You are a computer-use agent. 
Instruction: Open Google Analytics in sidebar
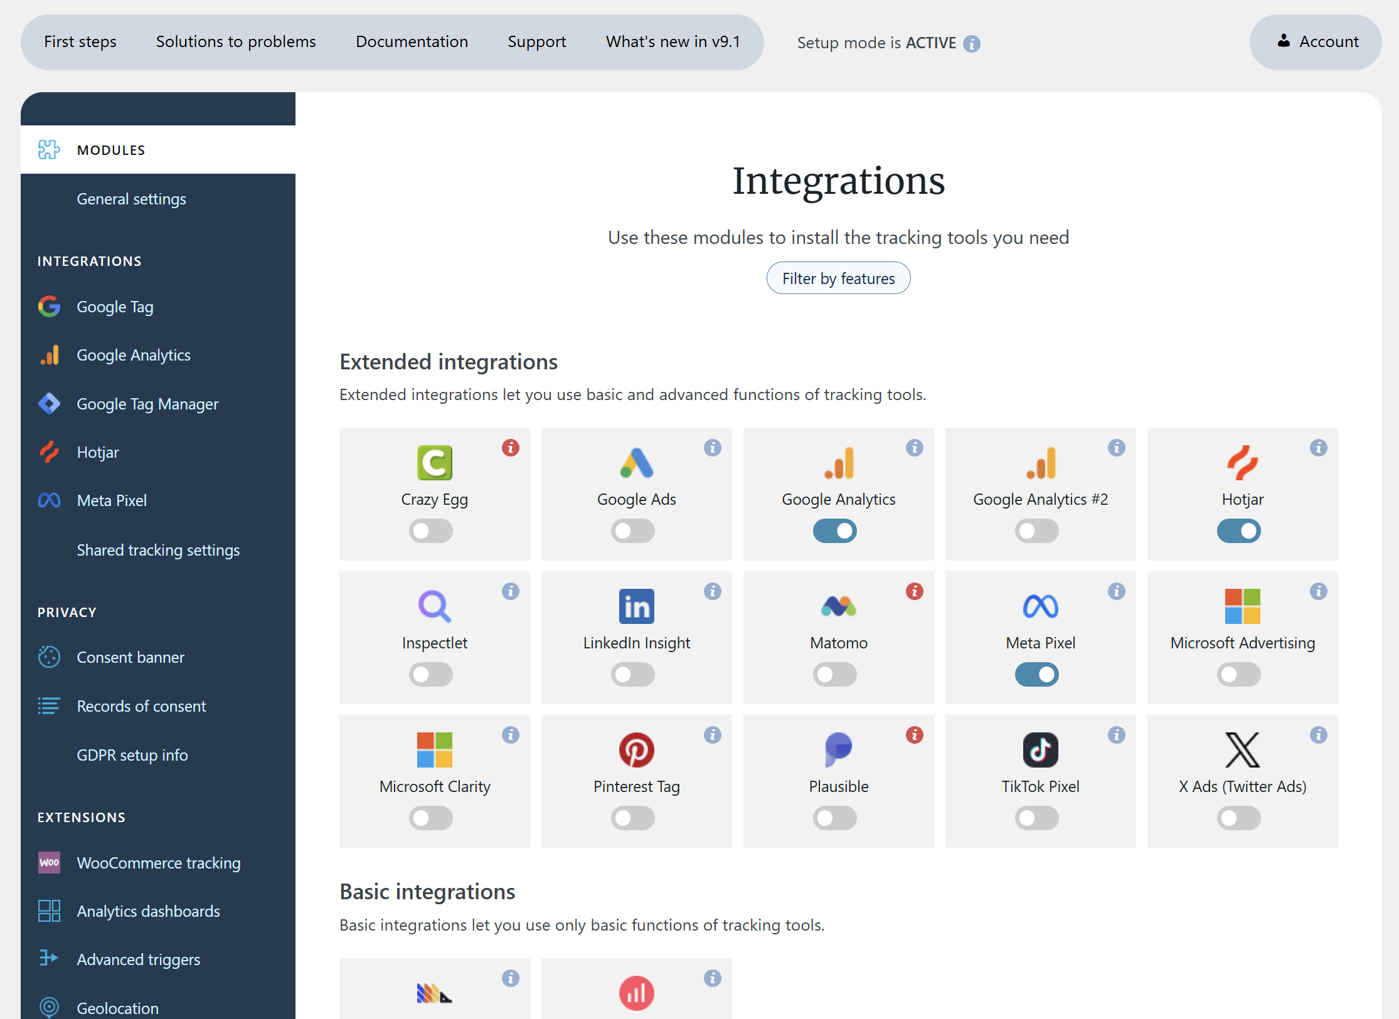134,355
